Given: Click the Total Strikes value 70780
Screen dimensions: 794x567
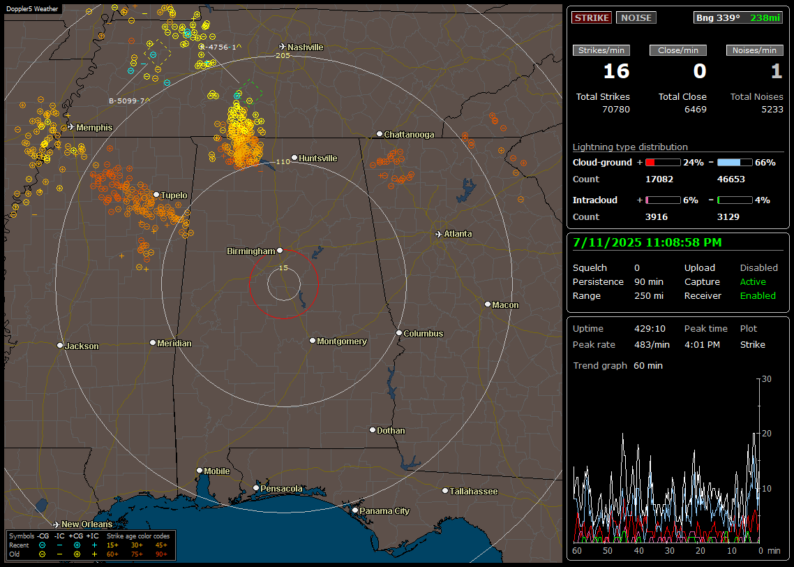Looking at the screenshot, I should click(616, 110).
